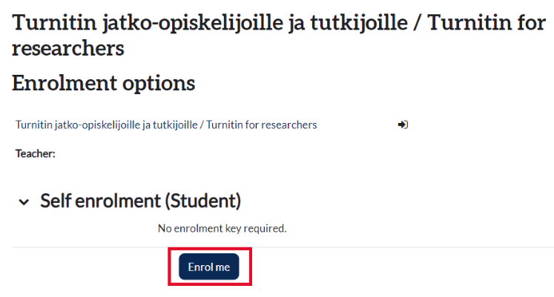
Task: Click the first "Turnitin" word in the page title
Action: point(53,22)
